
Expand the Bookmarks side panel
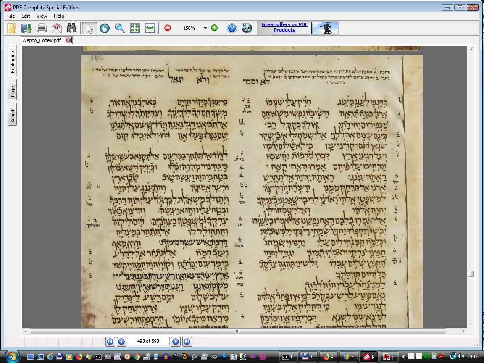[x=13, y=61]
